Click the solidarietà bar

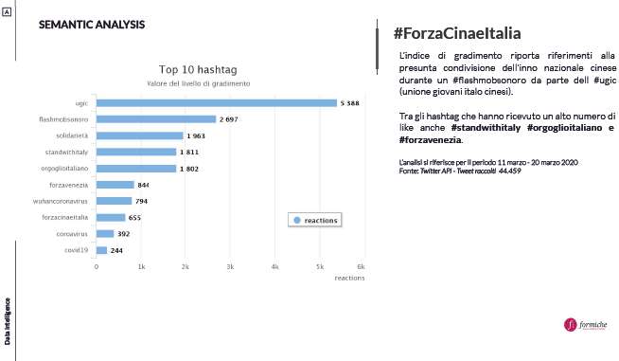click(140, 135)
